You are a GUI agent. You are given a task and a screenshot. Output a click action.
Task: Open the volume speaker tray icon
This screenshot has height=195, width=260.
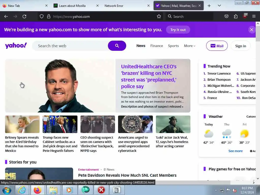(234, 190)
